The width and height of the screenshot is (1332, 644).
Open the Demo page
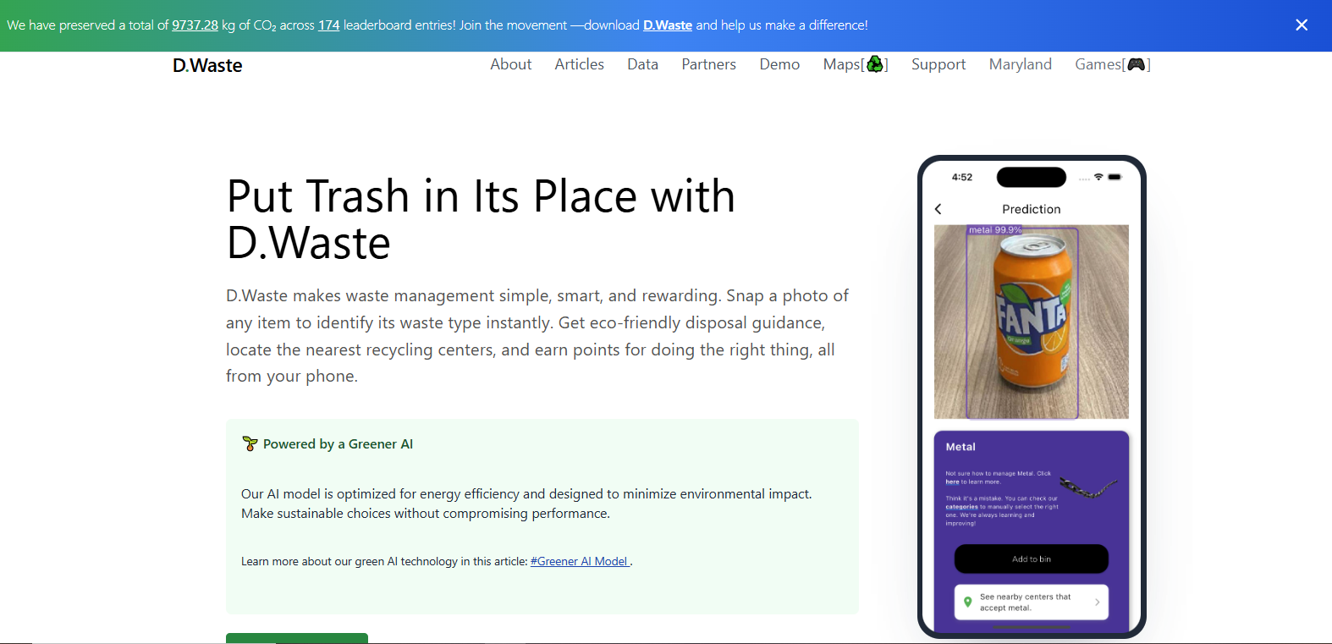point(779,64)
